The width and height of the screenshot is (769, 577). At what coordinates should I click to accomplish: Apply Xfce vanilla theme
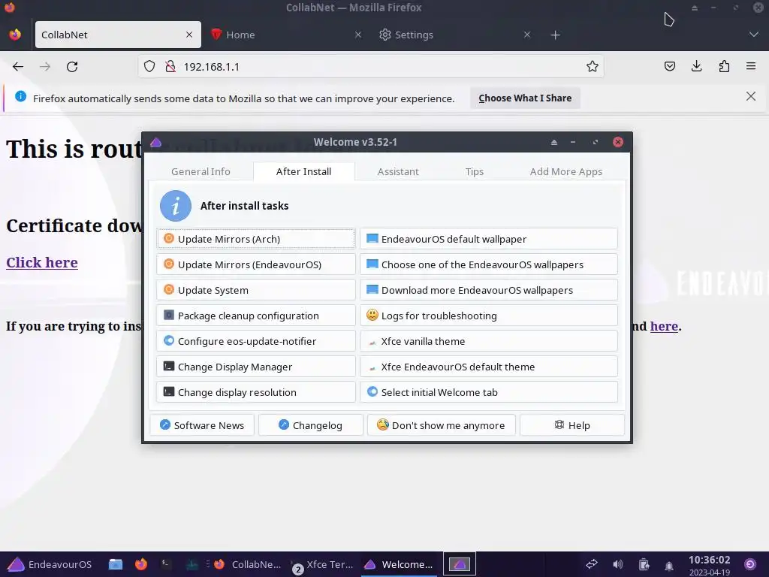[x=488, y=341]
